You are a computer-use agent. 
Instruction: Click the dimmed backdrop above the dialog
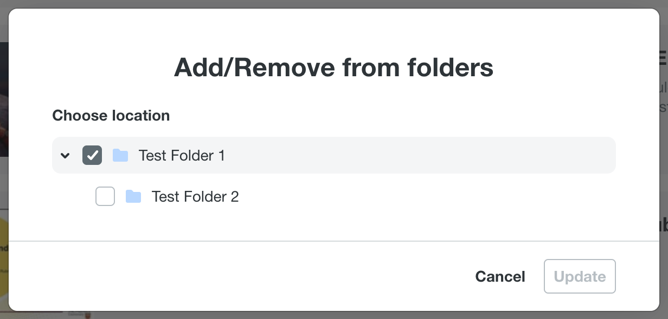[334, 4]
